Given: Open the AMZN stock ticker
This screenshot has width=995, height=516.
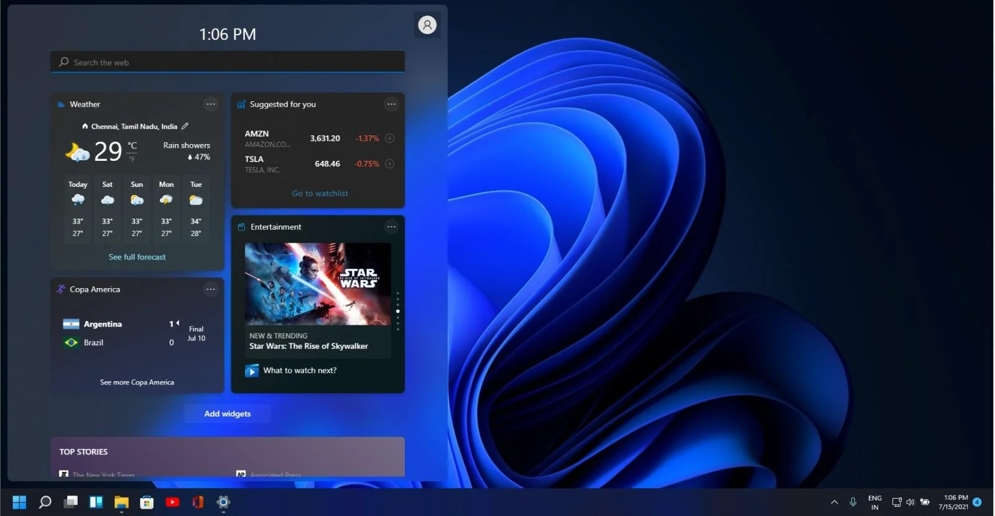Looking at the screenshot, I should click(257, 134).
